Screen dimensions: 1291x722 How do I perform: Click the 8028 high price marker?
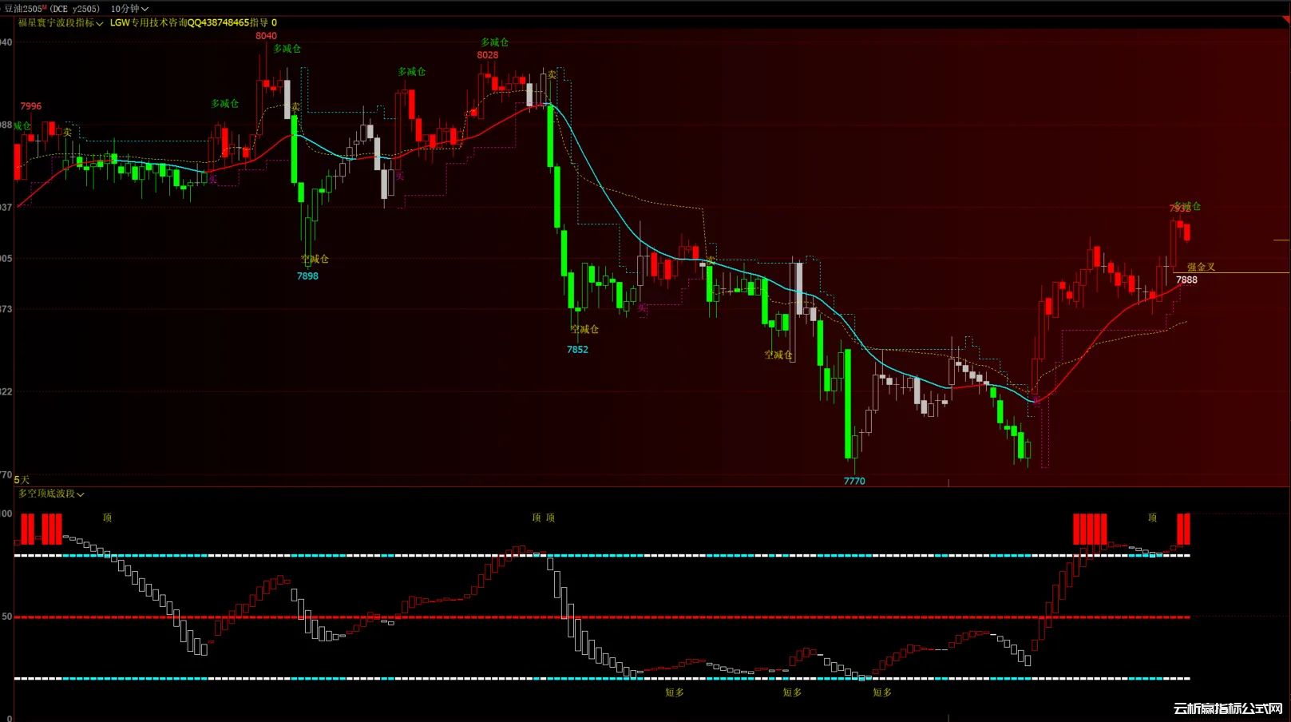click(487, 55)
